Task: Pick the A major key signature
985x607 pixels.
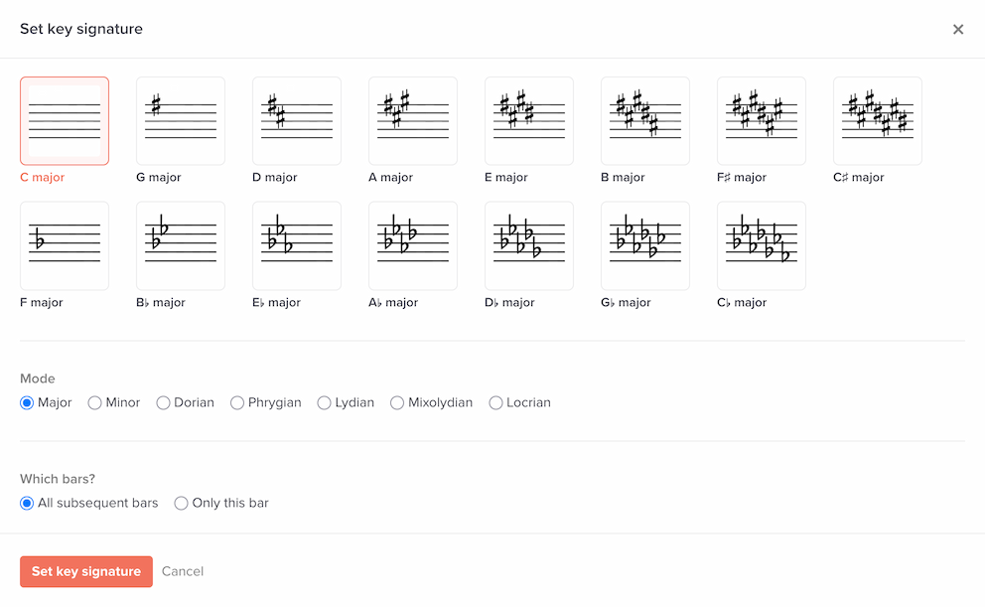Action: click(x=413, y=121)
